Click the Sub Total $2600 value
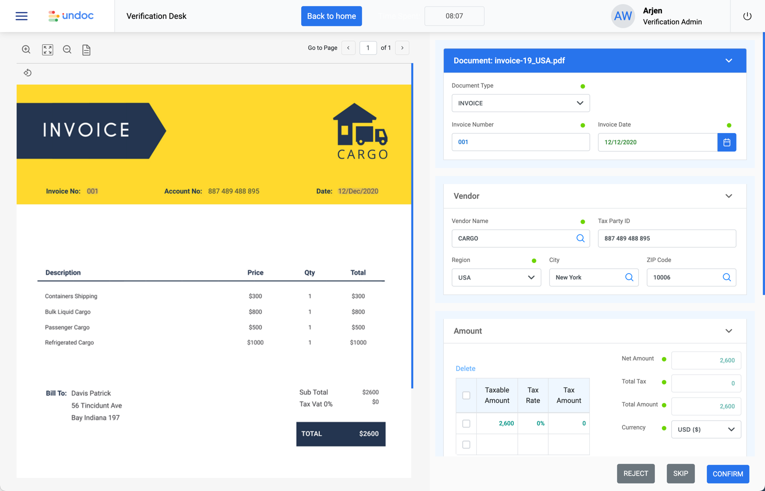The width and height of the screenshot is (765, 491). (x=370, y=392)
